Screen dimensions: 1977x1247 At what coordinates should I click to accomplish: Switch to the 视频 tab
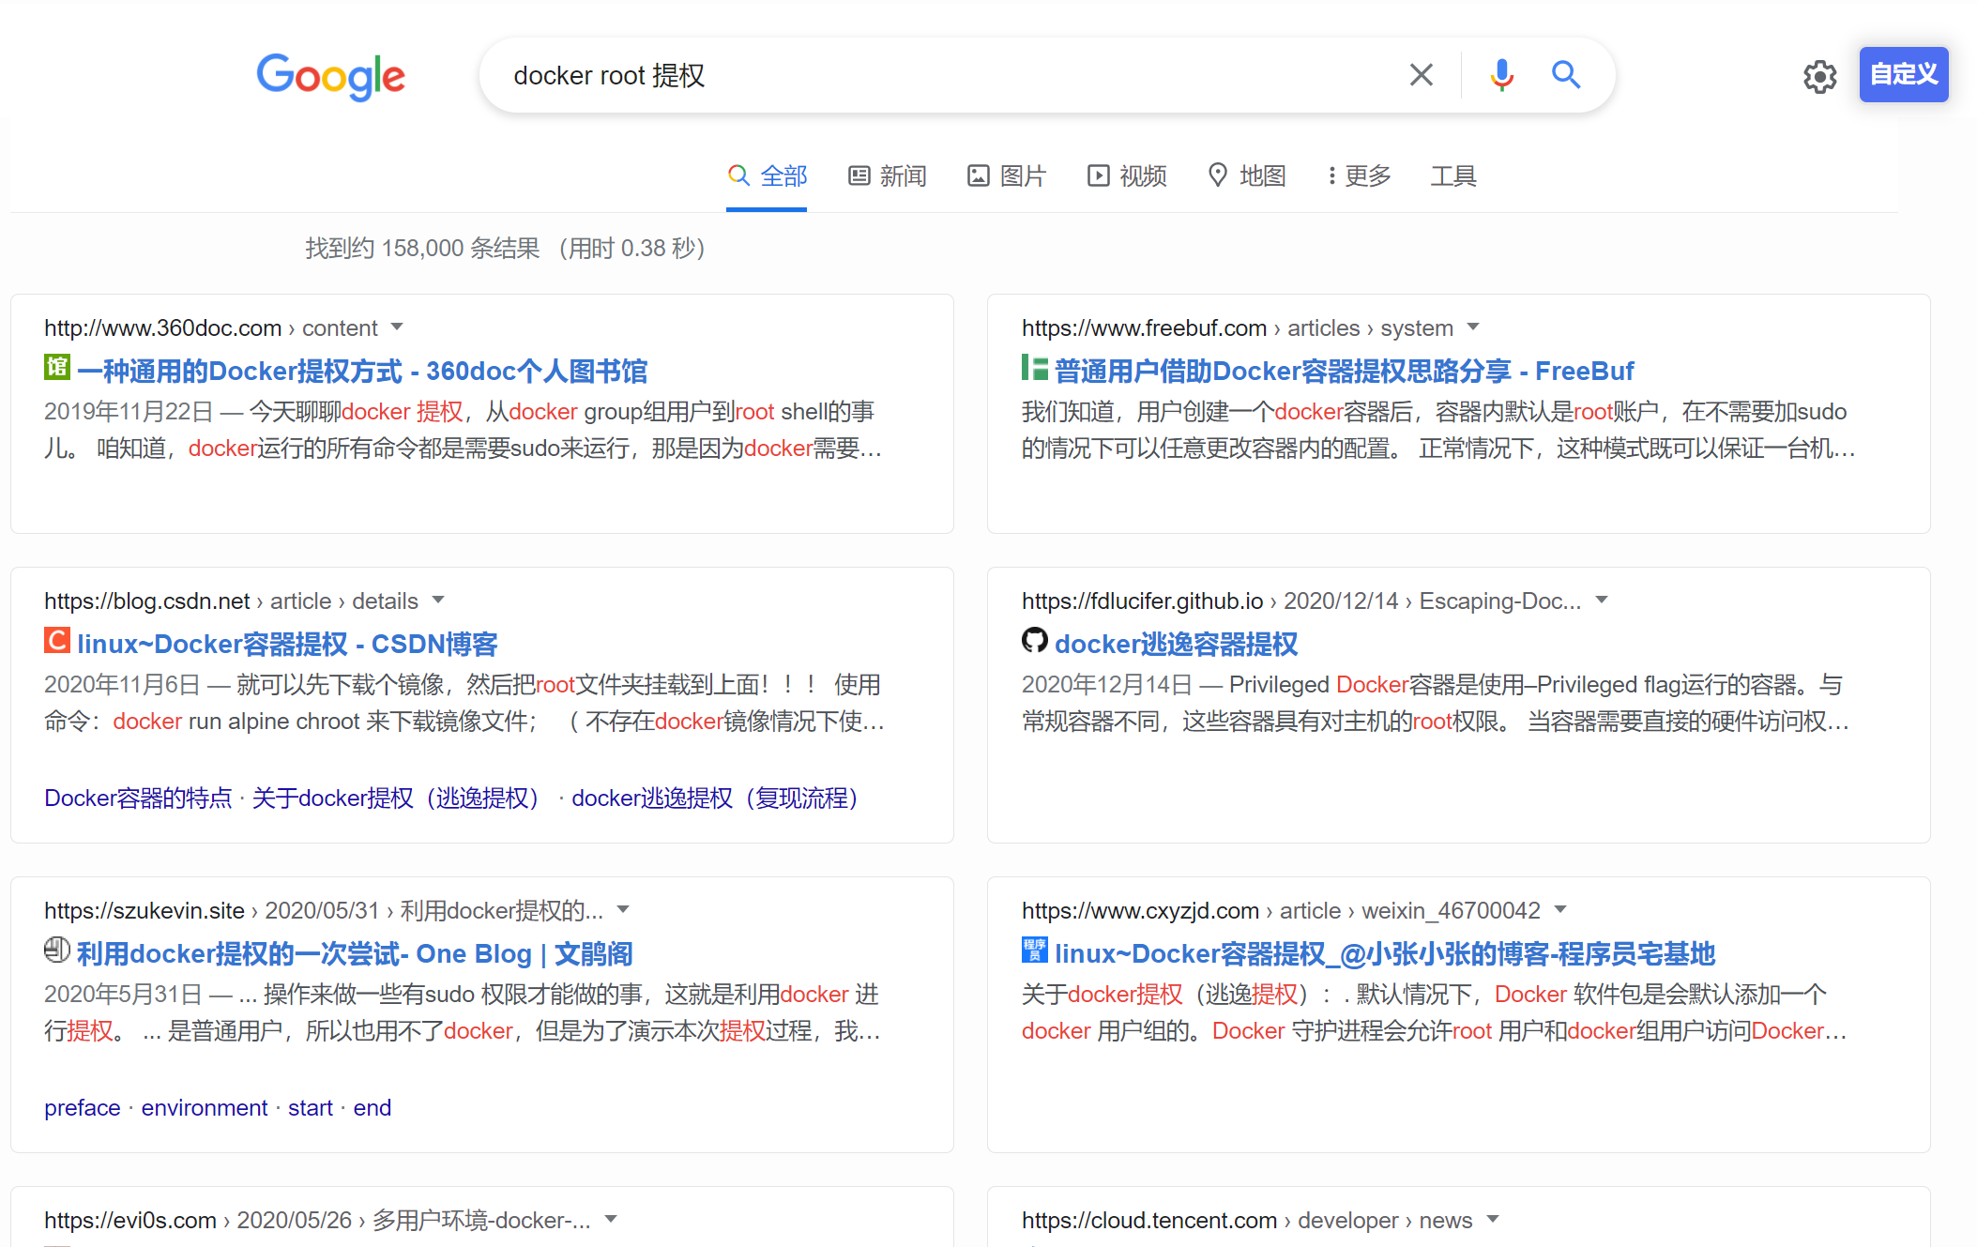pos(1126,176)
